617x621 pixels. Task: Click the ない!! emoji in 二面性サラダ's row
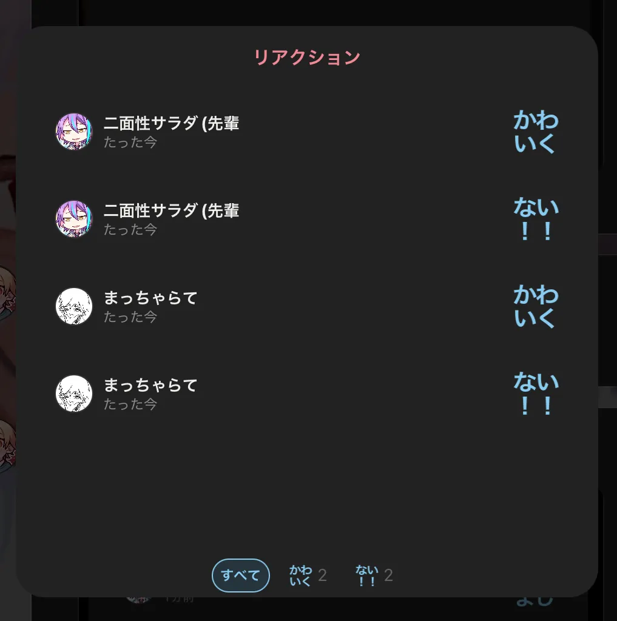(536, 218)
